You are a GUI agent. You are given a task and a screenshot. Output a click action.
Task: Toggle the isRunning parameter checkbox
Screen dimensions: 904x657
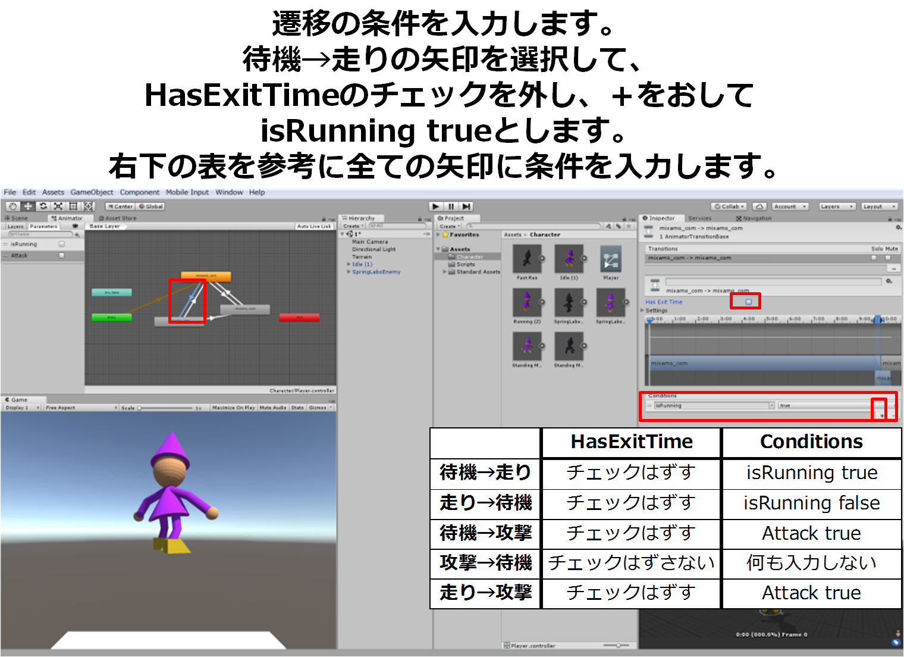tap(61, 244)
